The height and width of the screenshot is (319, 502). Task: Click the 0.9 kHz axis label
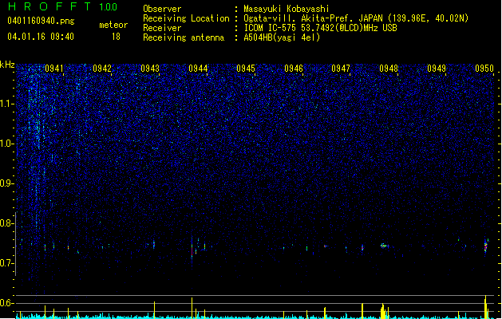[6, 183]
